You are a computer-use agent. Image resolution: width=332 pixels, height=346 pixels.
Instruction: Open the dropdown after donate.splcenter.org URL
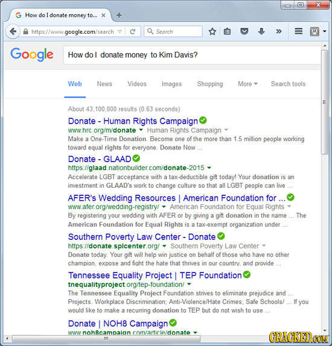pos(164,245)
